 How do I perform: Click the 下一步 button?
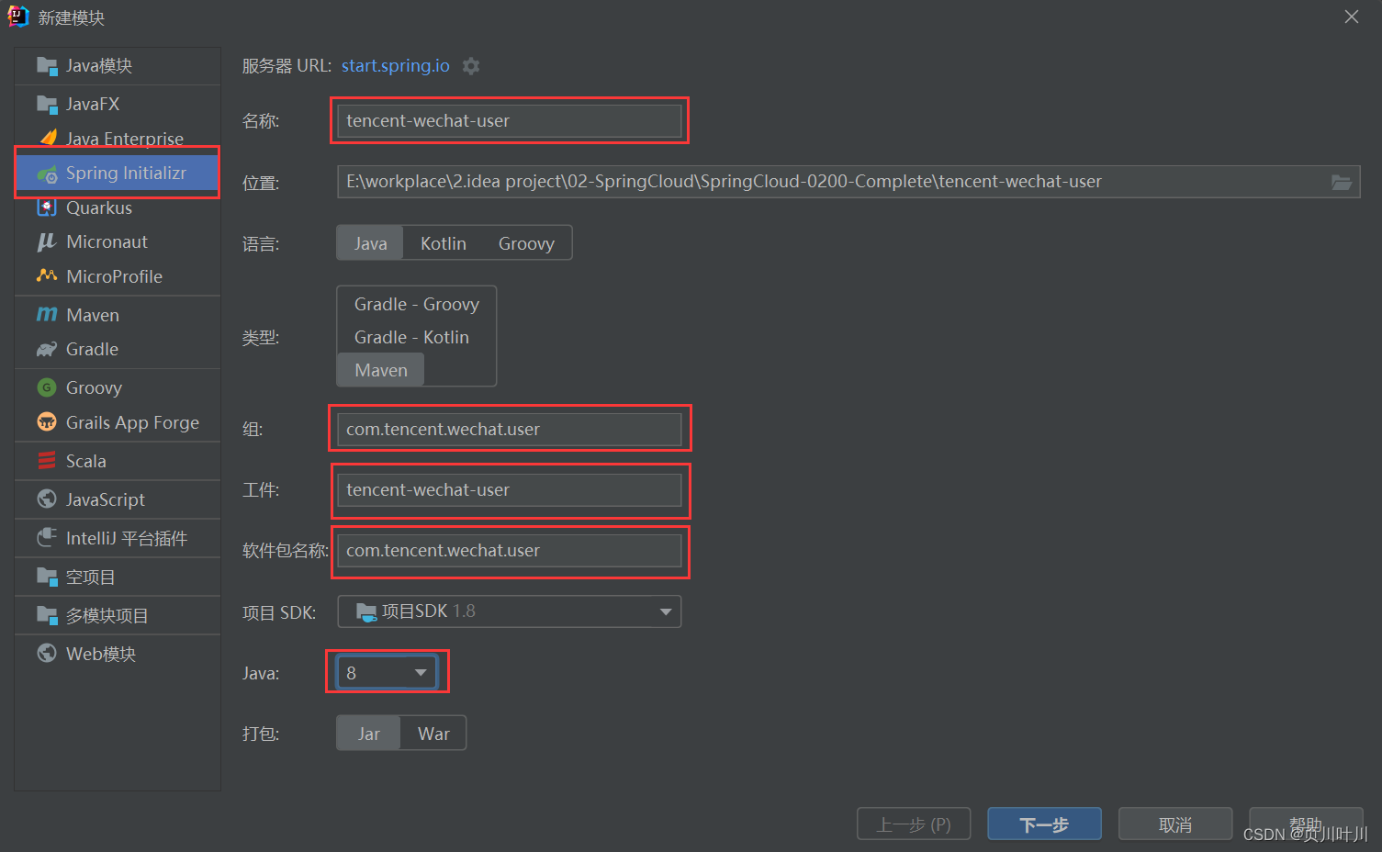[x=1044, y=824]
